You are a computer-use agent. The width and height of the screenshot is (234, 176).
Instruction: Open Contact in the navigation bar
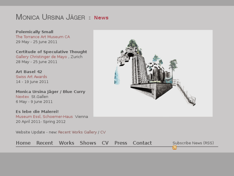coord(142,143)
